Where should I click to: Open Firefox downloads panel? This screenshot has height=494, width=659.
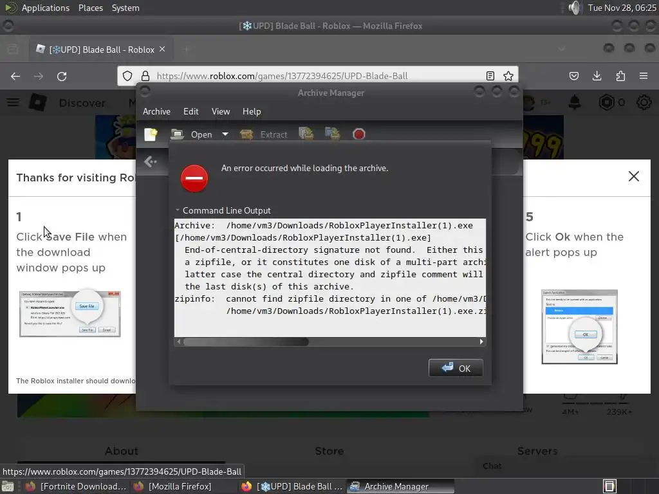click(597, 76)
